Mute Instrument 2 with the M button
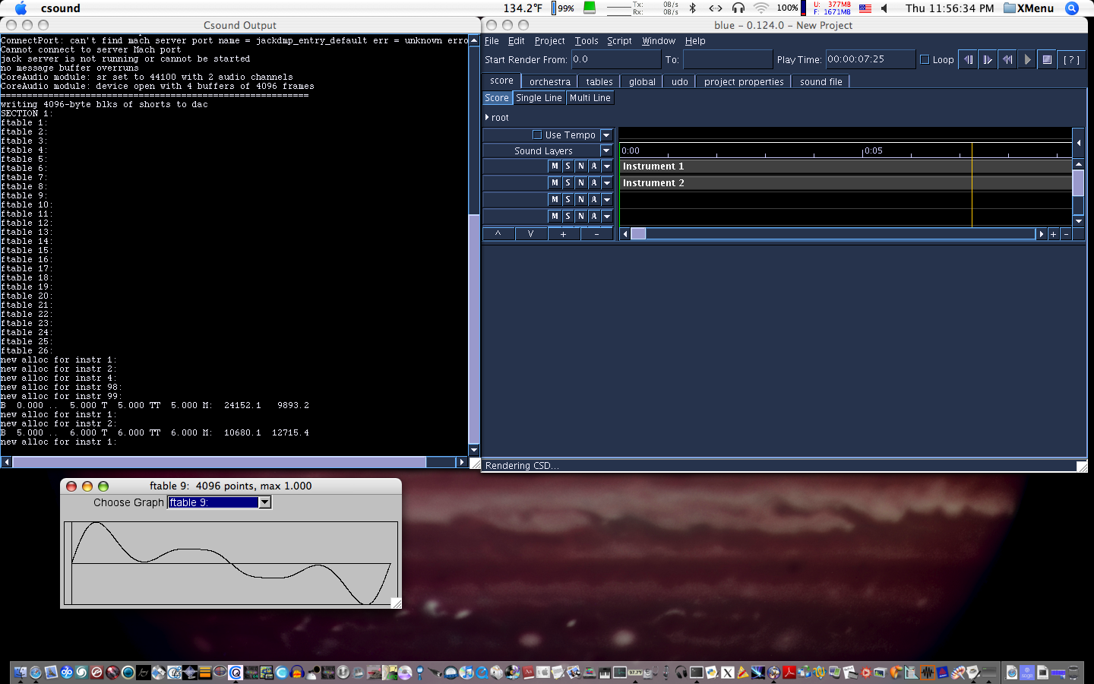Viewport: 1094px width, 684px height. tap(555, 182)
